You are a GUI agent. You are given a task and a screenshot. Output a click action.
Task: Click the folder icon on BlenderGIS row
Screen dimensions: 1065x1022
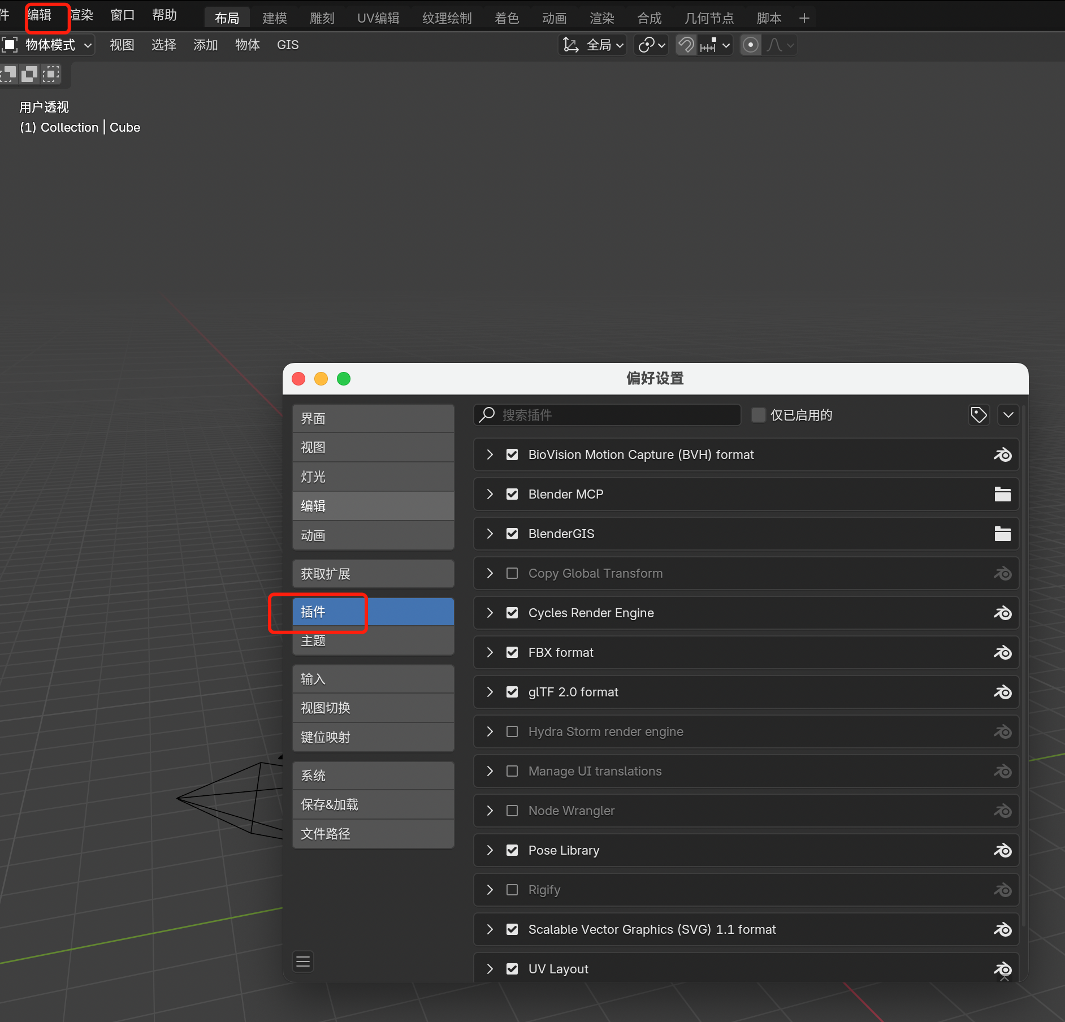(x=1002, y=534)
